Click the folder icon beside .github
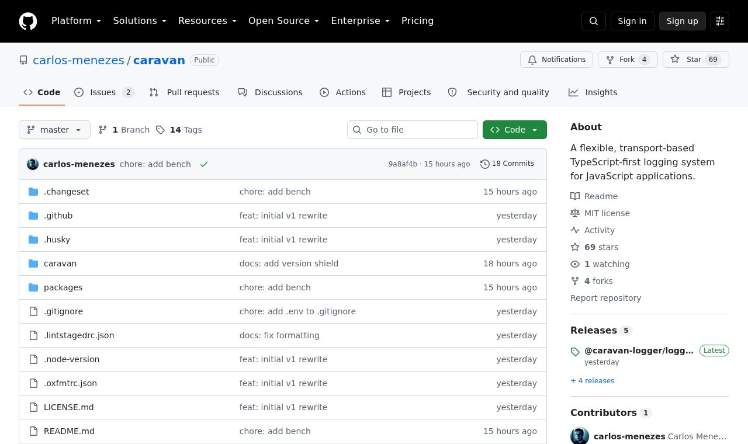Viewport: 748px width, 444px height. (33, 216)
